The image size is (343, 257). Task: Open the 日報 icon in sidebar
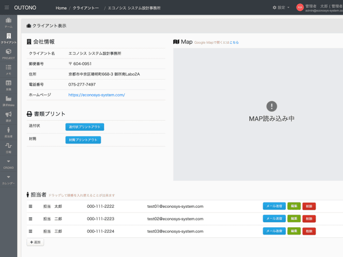[x=9, y=147]
